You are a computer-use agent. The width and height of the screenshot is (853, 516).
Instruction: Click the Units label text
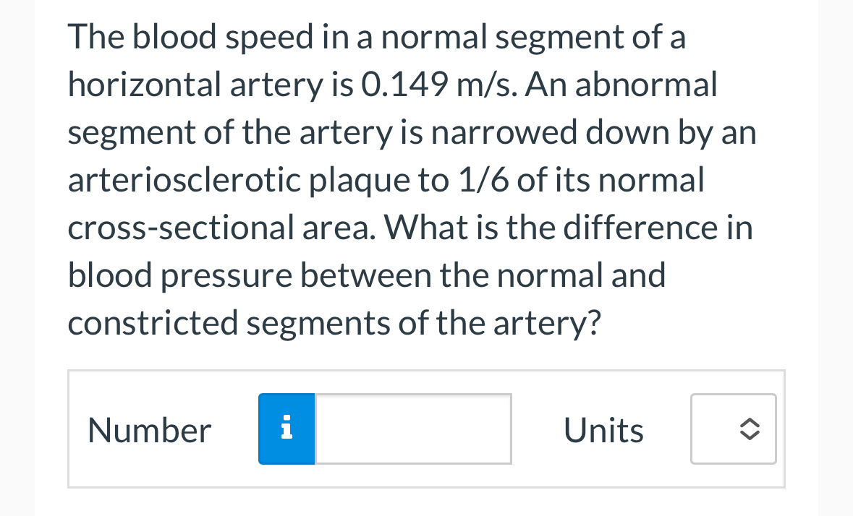[603, 429]
